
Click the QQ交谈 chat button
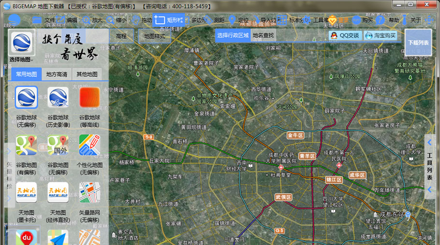345,35
